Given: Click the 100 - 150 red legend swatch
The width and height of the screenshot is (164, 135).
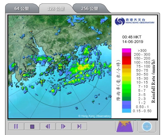Looking at the screenshot, I should click(126, 62).
